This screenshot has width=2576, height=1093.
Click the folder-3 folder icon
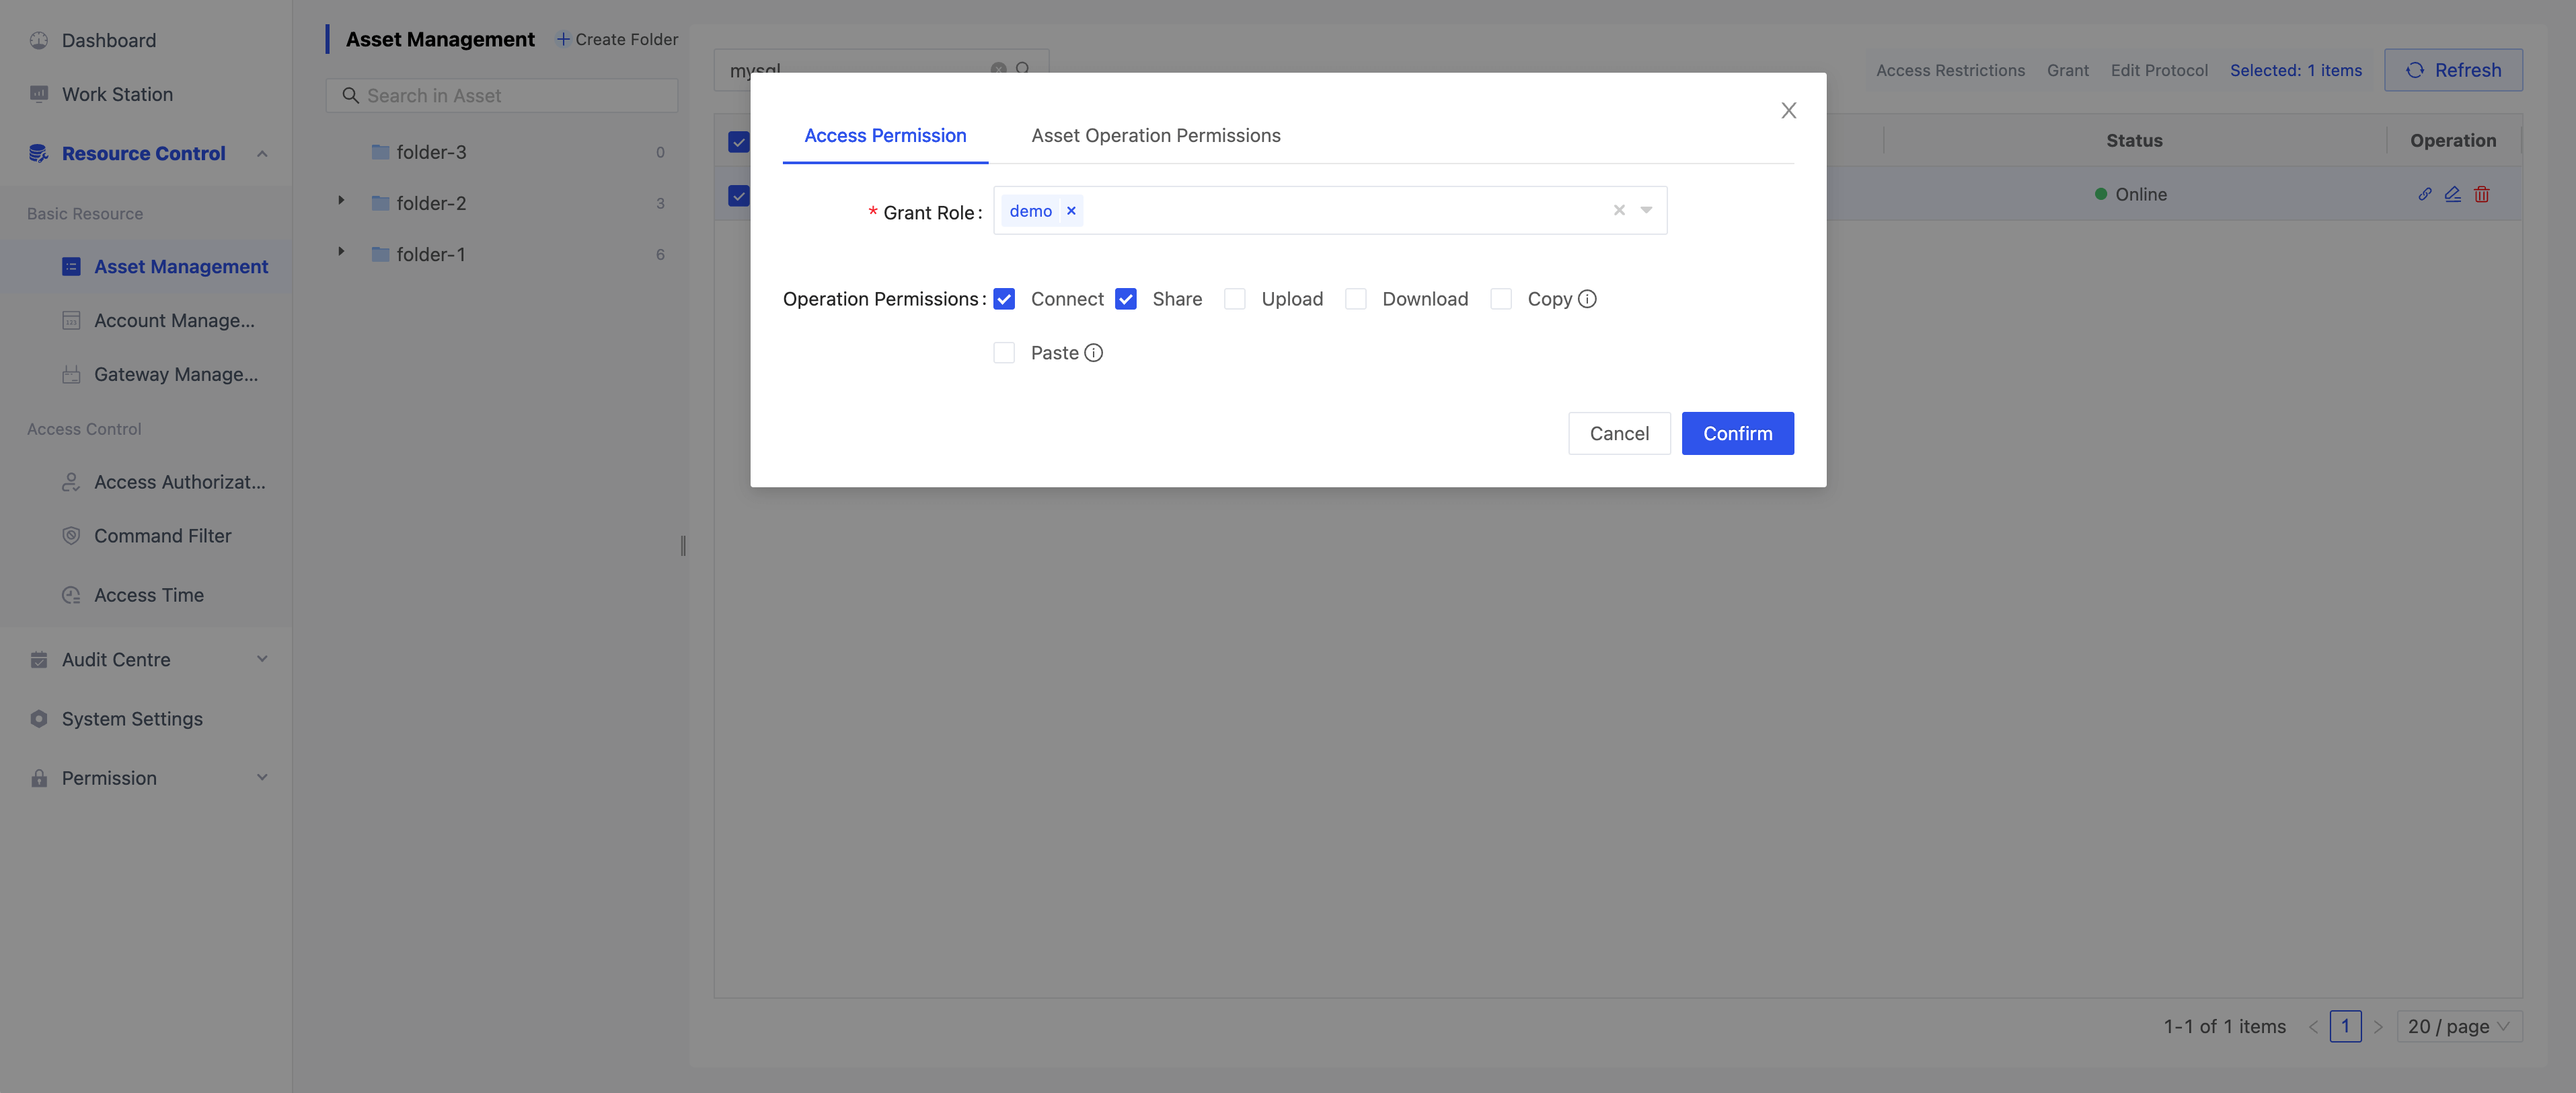pos(380,152)
